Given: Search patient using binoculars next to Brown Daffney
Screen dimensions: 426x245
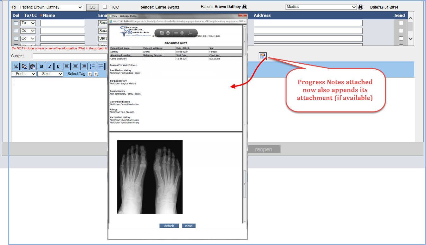Looking at the screenshot, I should 244,7.
